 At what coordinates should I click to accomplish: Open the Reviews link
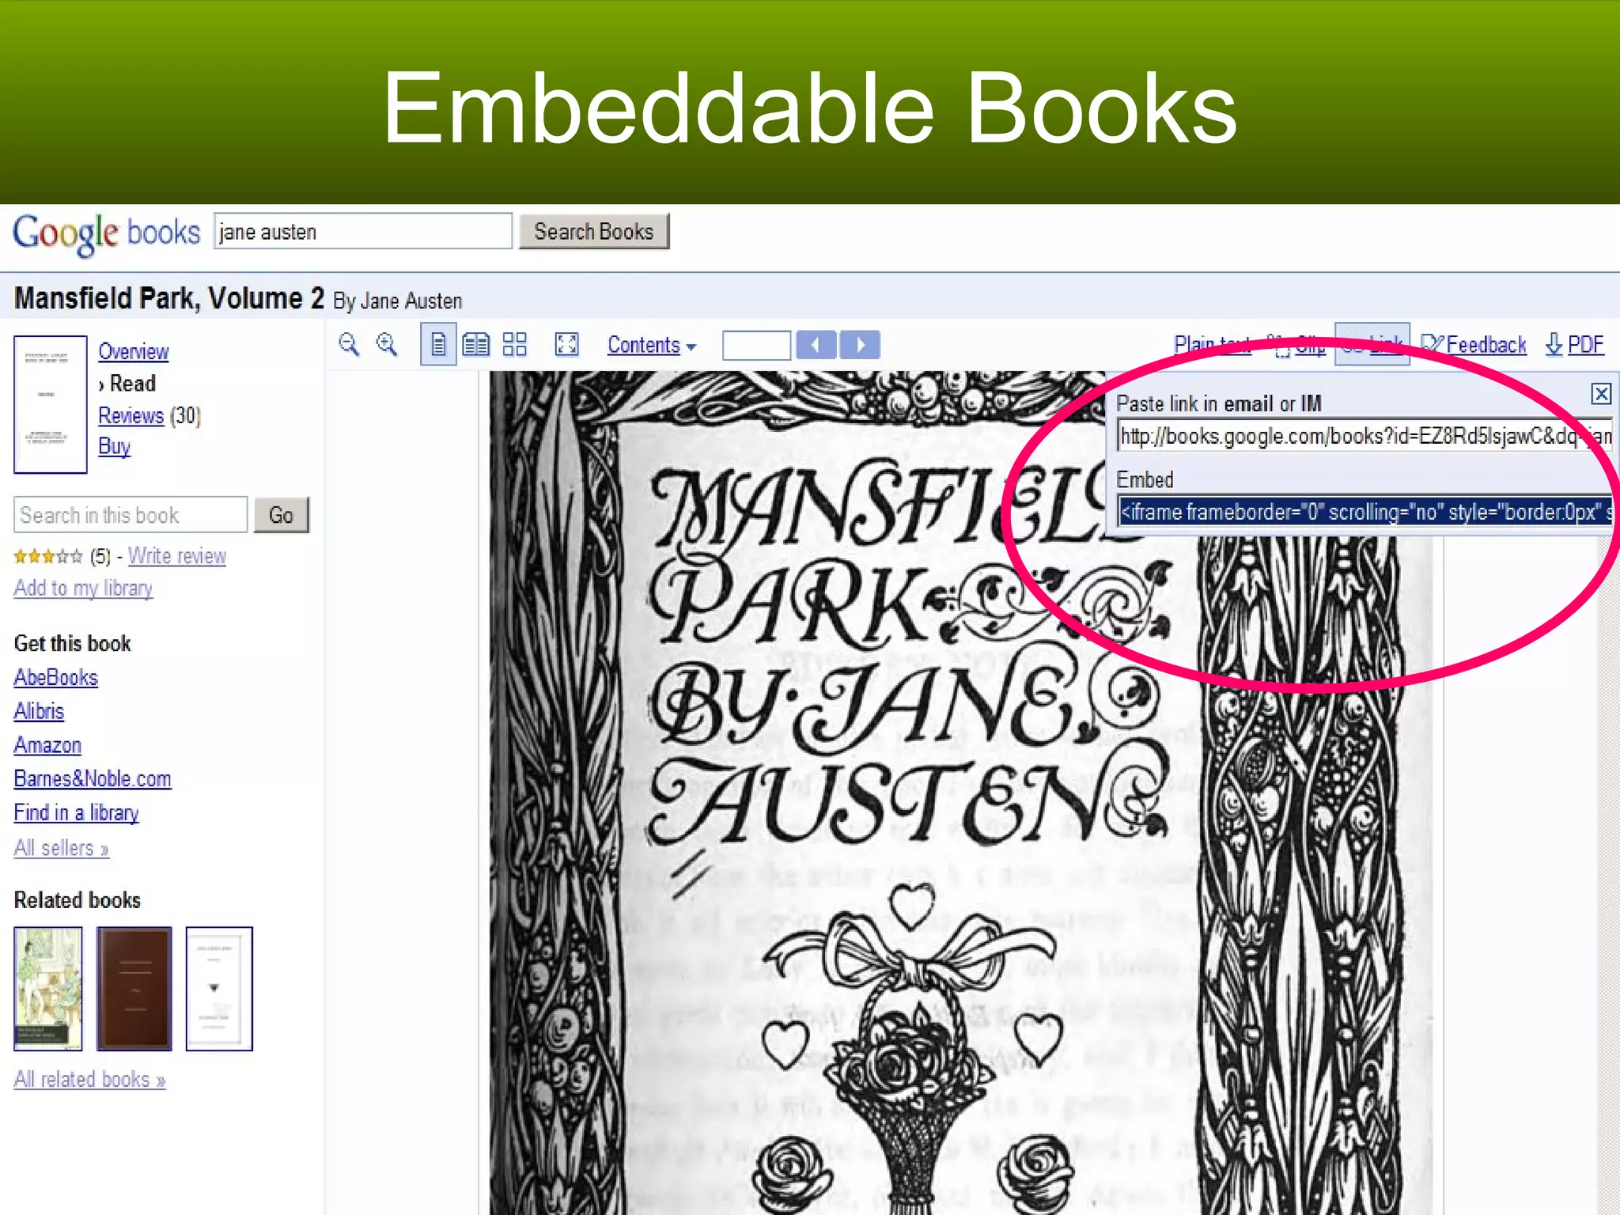(x=131, y=415)
